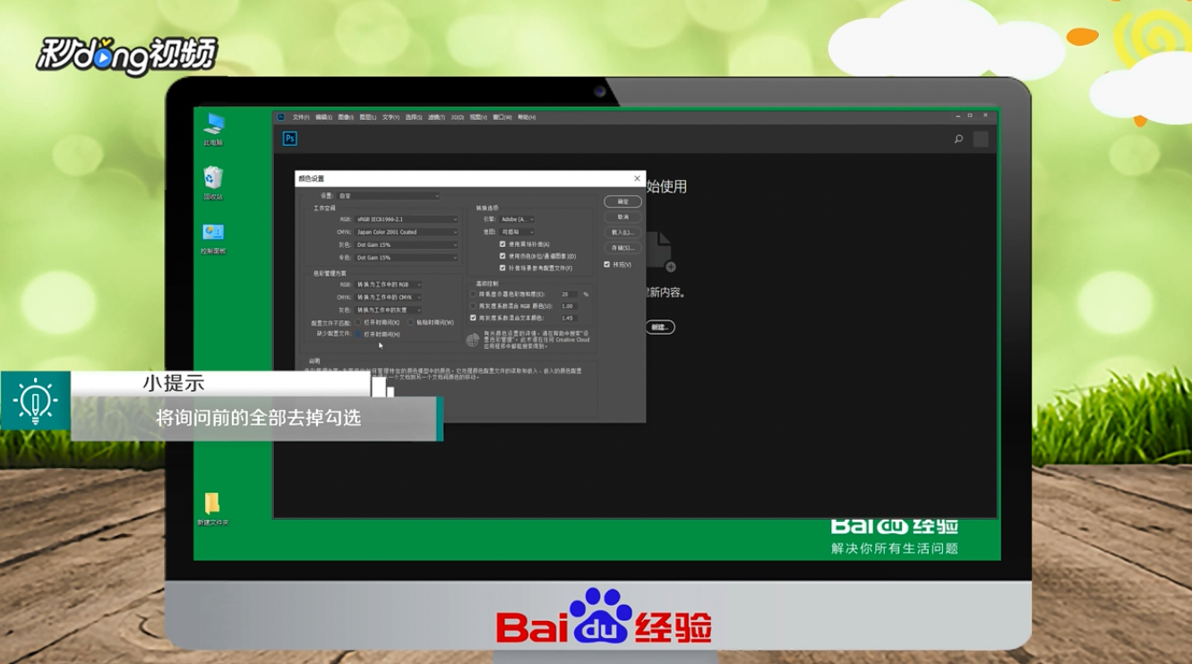
Task: Open the 此电脑 desktop icon
Action: click(213, 129)
